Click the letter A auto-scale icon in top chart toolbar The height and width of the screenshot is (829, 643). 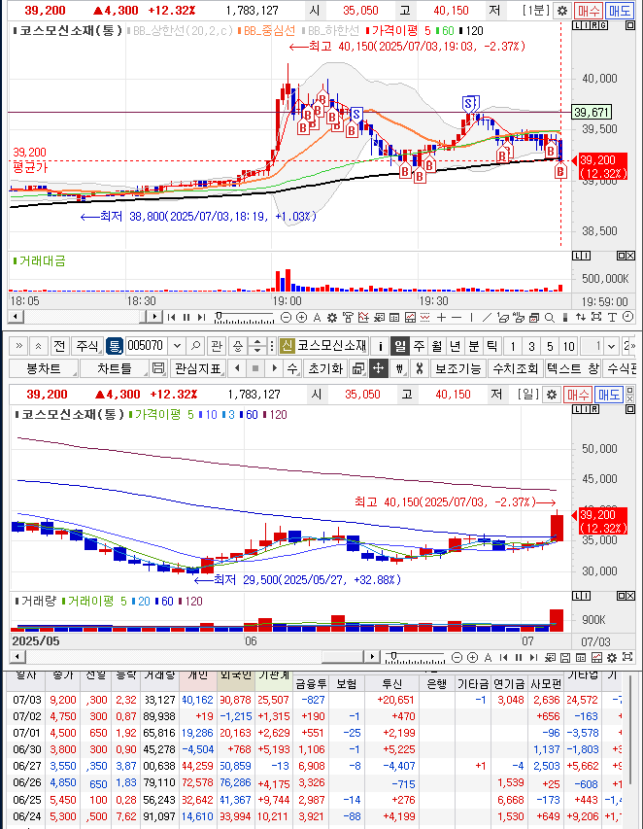coord(317,317)
